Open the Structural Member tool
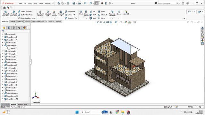 [x=40, y=13]
